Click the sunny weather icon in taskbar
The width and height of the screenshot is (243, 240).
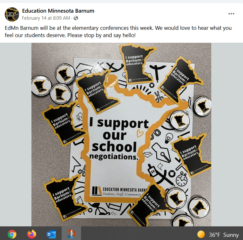[x=201, y=234]
